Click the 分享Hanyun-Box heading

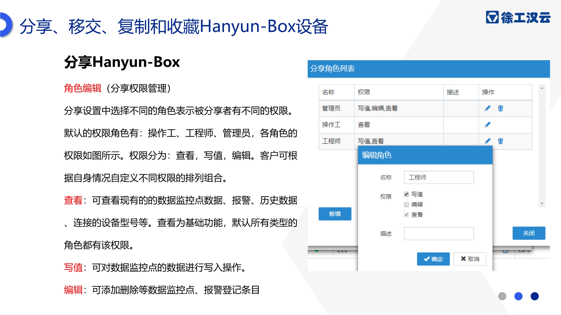tap(122, 62)
